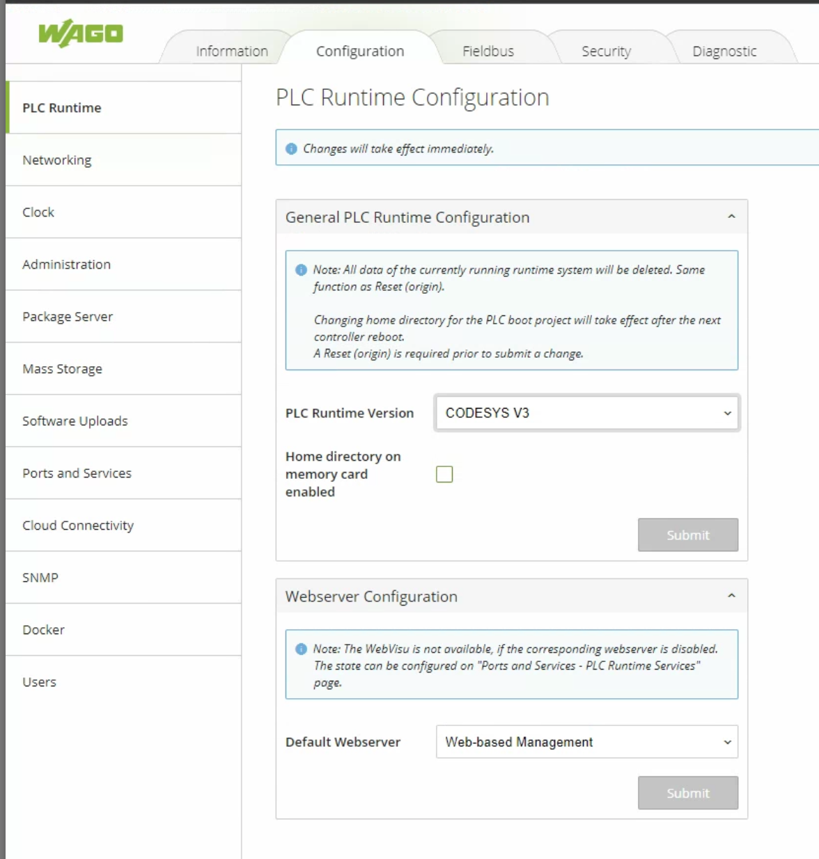The height and width of the screenshot is (859, 819).
Task: Click info icon in Reset (origin) note
Action: [x=301, y=270]
